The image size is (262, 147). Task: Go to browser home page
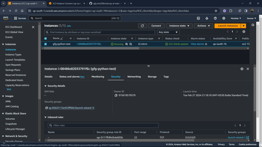[x=22, y=11]
